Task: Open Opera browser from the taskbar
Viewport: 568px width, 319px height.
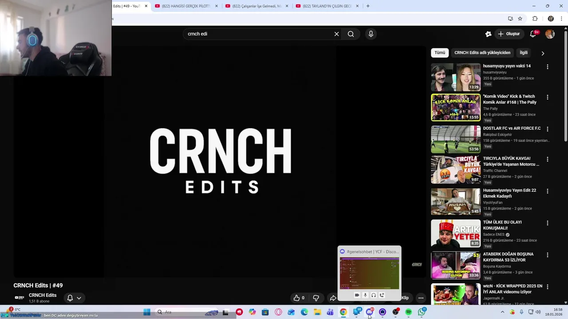Action: pyautogui.click(x=278, y=312)
